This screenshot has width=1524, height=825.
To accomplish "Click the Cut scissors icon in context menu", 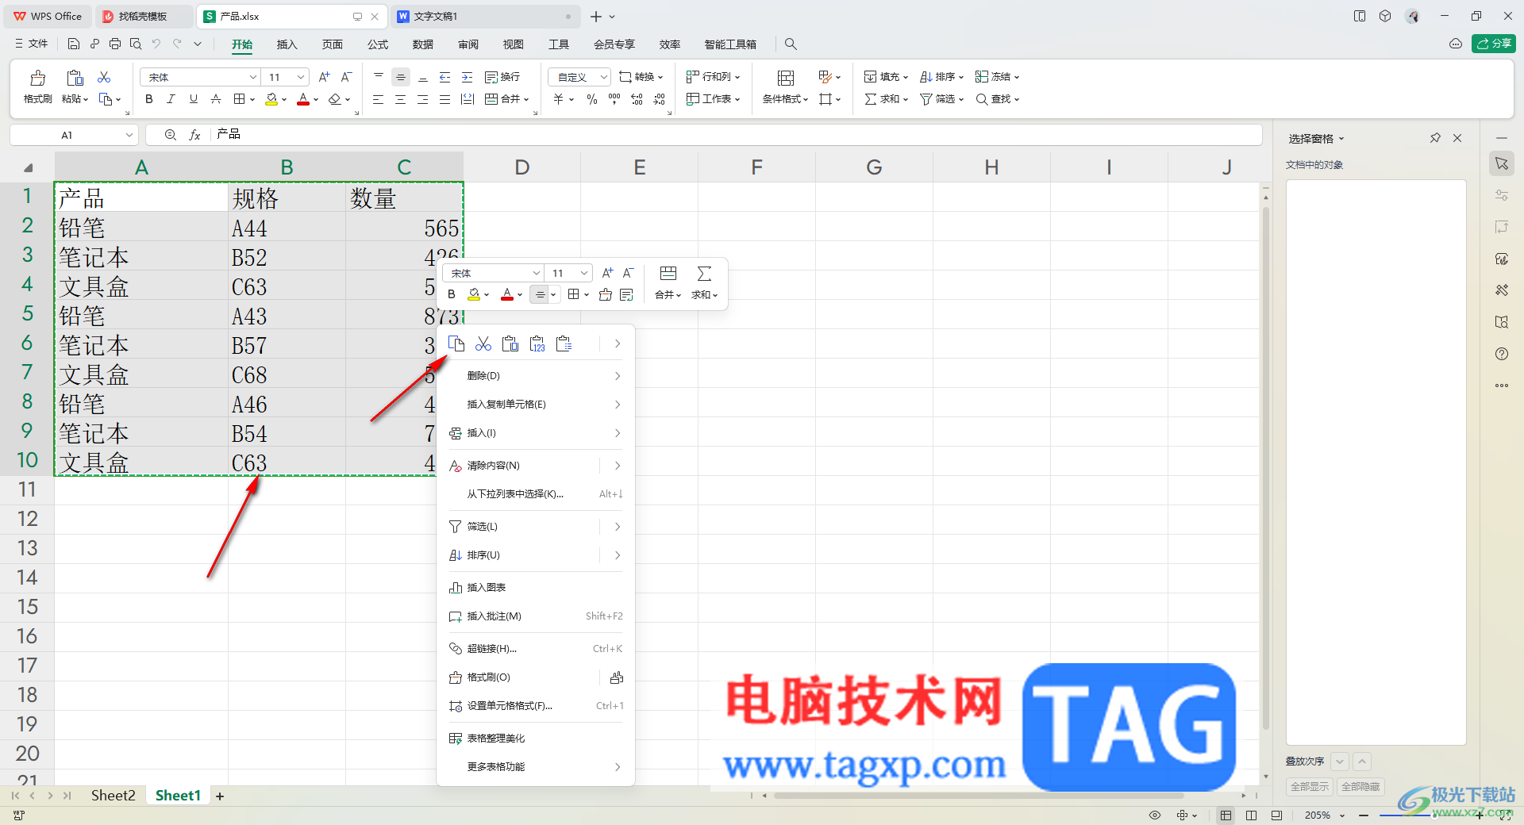I will click(x=483, y=343).
